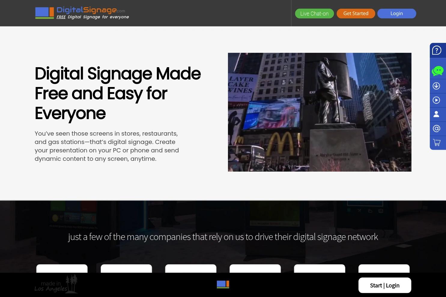Viewport: 446px width, 297px height.
Task: Open the help question mark sidebar icon
Action: click(437, 50)
